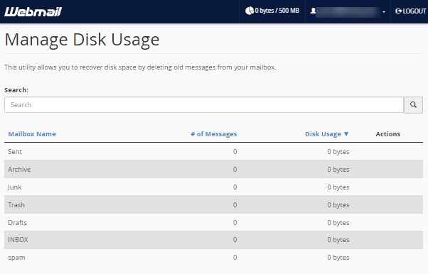Click the Manage Disk Usage heading

click(x=82, y=40)
